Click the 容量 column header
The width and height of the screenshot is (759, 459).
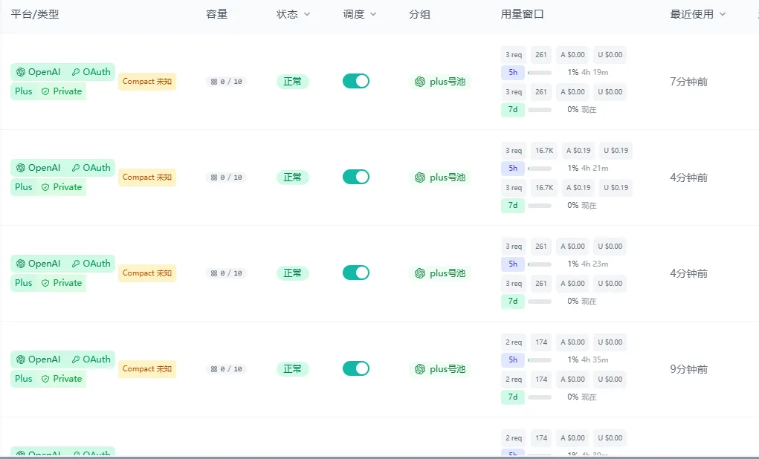(217, 15)
